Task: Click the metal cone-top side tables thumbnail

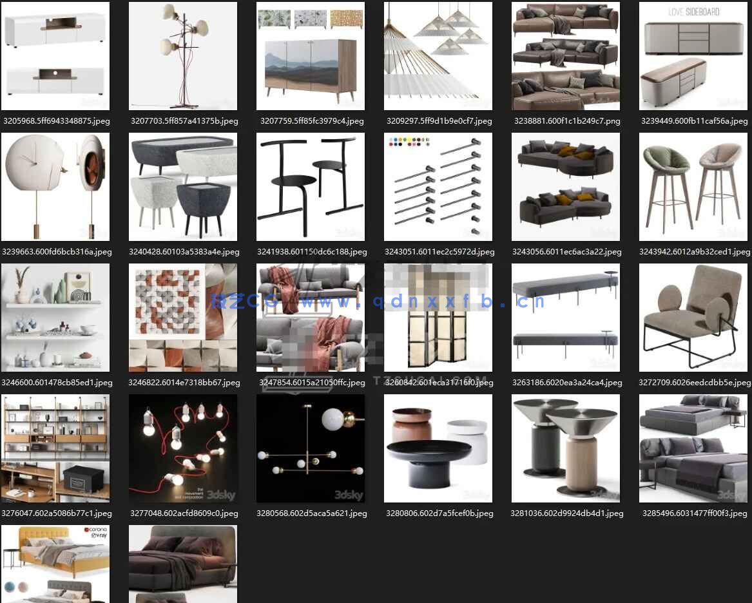Action: click(566, 448)
